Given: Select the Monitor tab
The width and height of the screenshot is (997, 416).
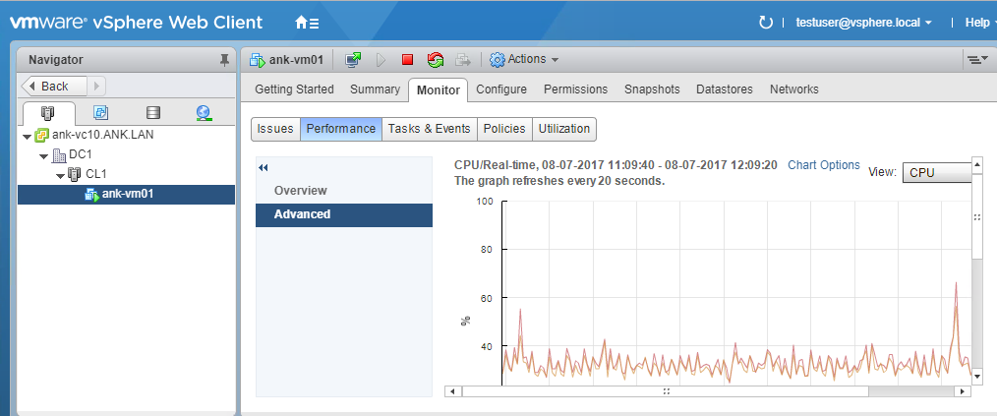Looking at the screenshot, I should (x=439, y=89).
